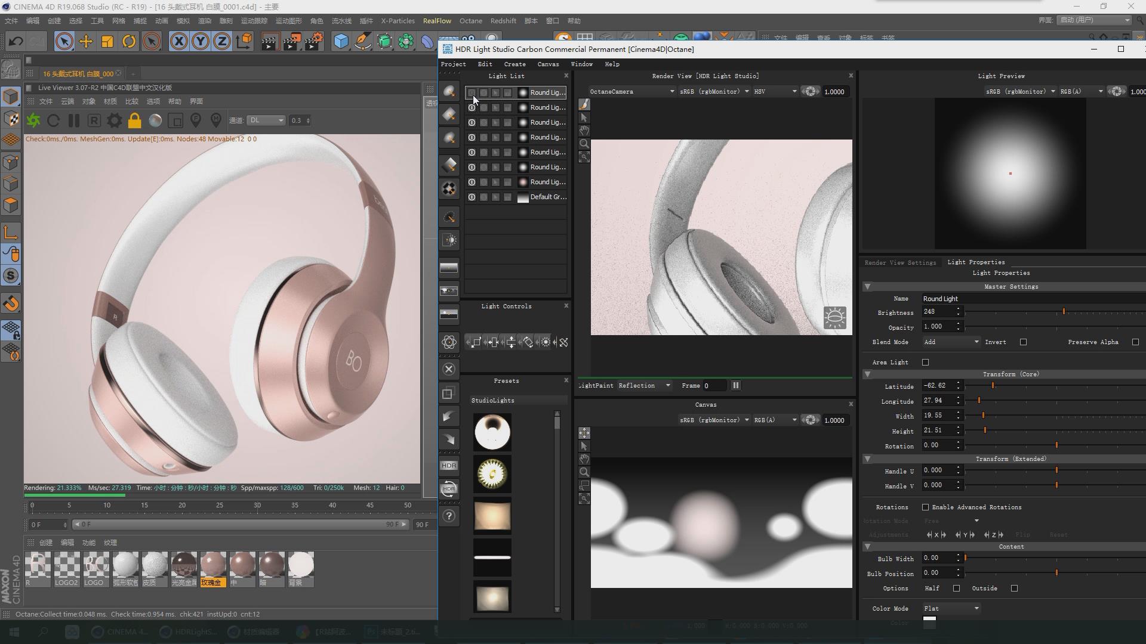Check Enable Advanced Rotations
The image size is (1146, 644).
[925, 507]
